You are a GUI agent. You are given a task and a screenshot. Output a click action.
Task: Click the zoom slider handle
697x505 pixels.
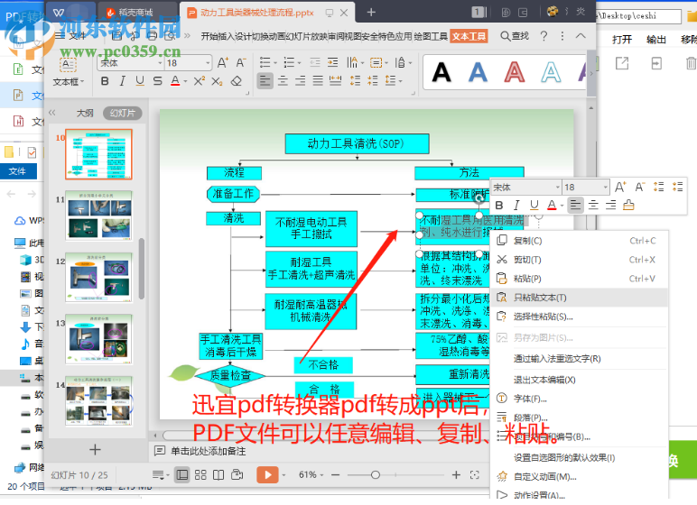376,475
